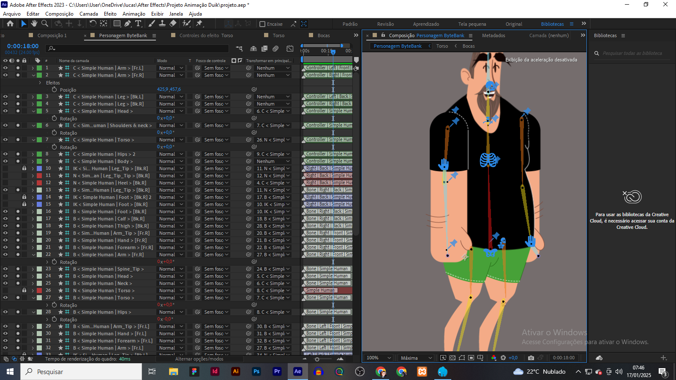This screenshot has height=380, width=676.
Task: Select the Roto Brush tool
Action: click(186, 24)
